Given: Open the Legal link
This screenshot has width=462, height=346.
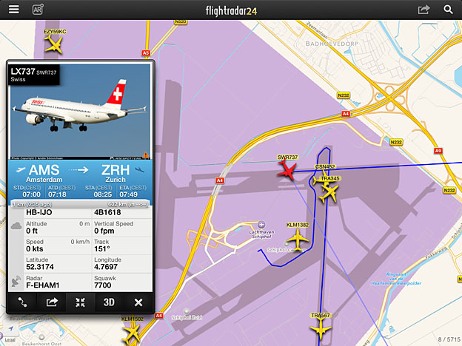Looking at the screenshot, I should click(x=10, y=340).
